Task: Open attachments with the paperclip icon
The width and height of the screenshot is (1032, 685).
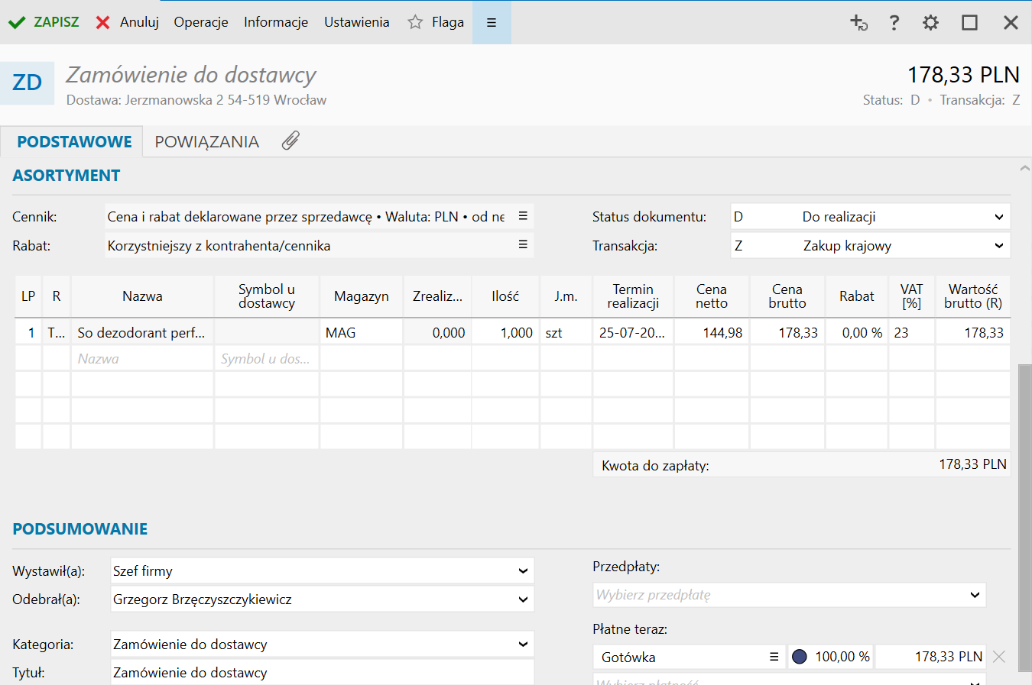Action: click(x=290, y=141)
